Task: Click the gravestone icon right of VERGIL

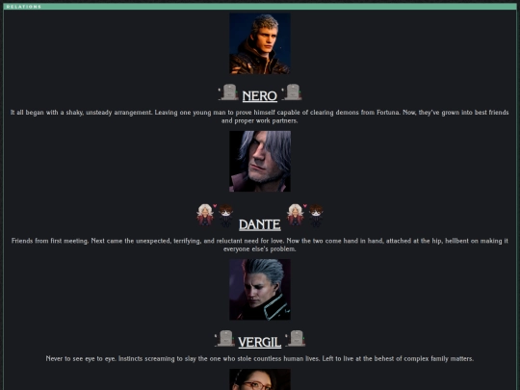Action: pyautogui.click(x=295, y=338)
